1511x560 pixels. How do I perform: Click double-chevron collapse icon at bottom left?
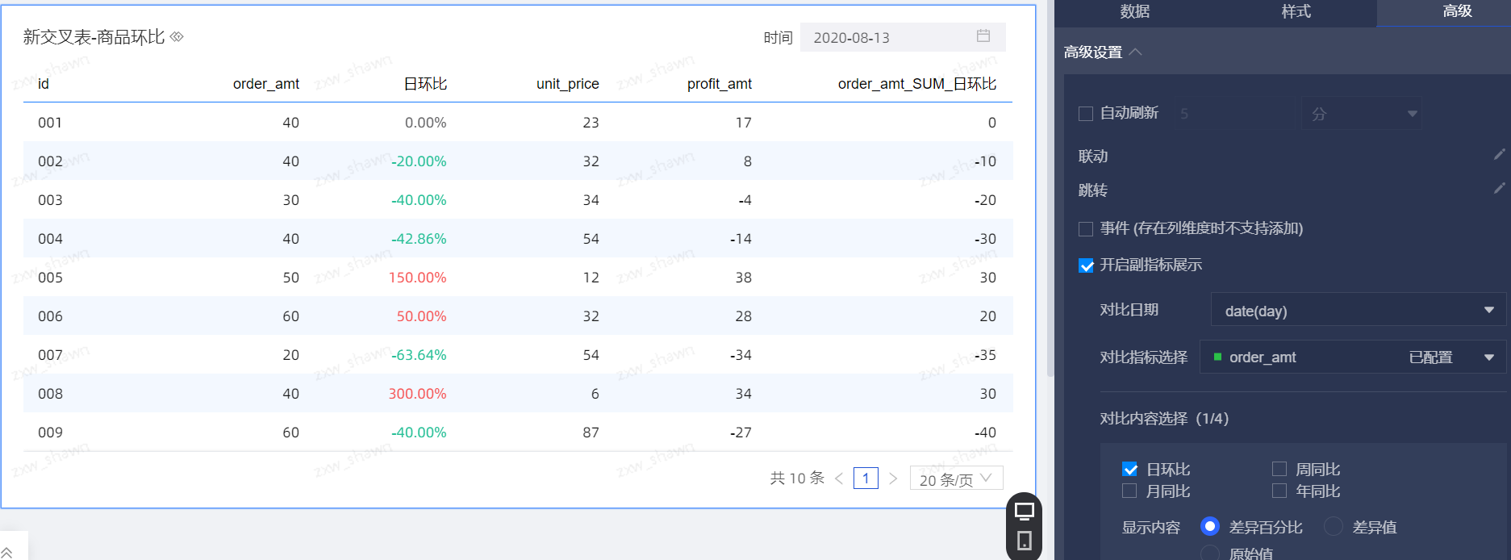(7, 552)
